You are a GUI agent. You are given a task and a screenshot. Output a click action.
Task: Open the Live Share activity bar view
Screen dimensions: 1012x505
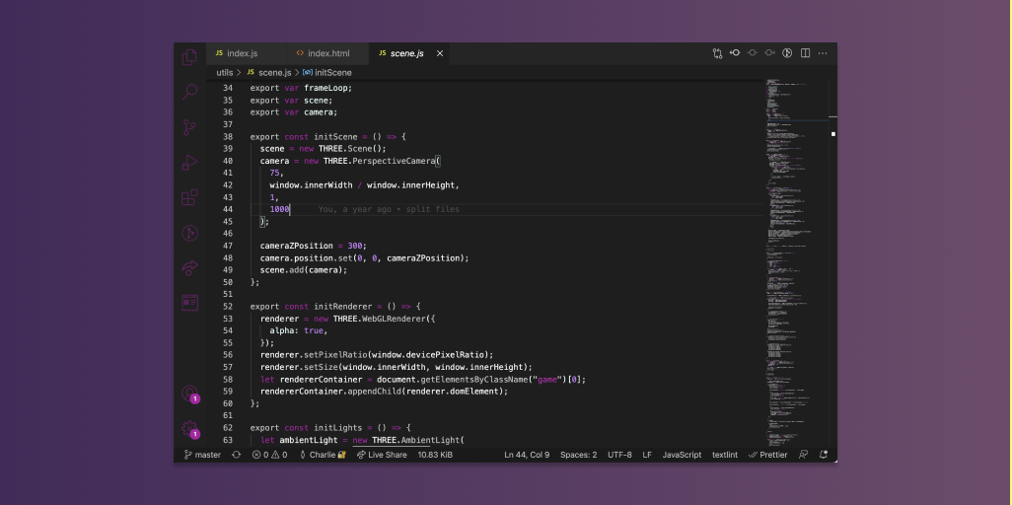click(x=189, y=267)
